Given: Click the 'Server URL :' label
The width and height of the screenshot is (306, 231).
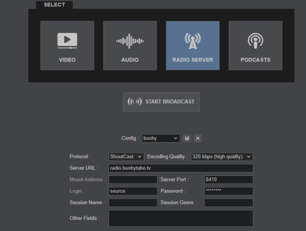Looking at the screenshot, I should [84, 168].
